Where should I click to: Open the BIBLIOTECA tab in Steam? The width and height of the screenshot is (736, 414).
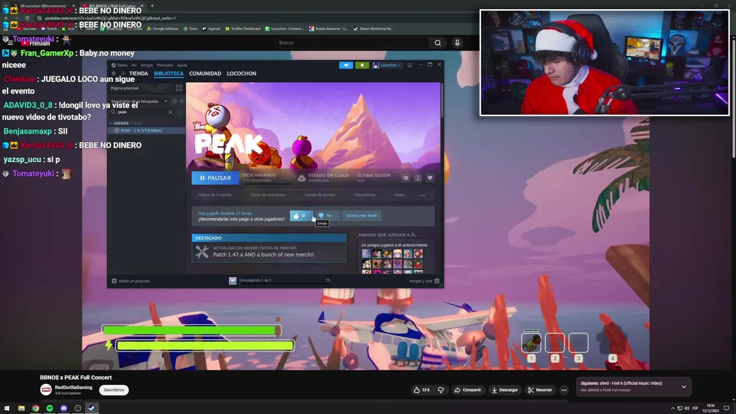point(168,74)
